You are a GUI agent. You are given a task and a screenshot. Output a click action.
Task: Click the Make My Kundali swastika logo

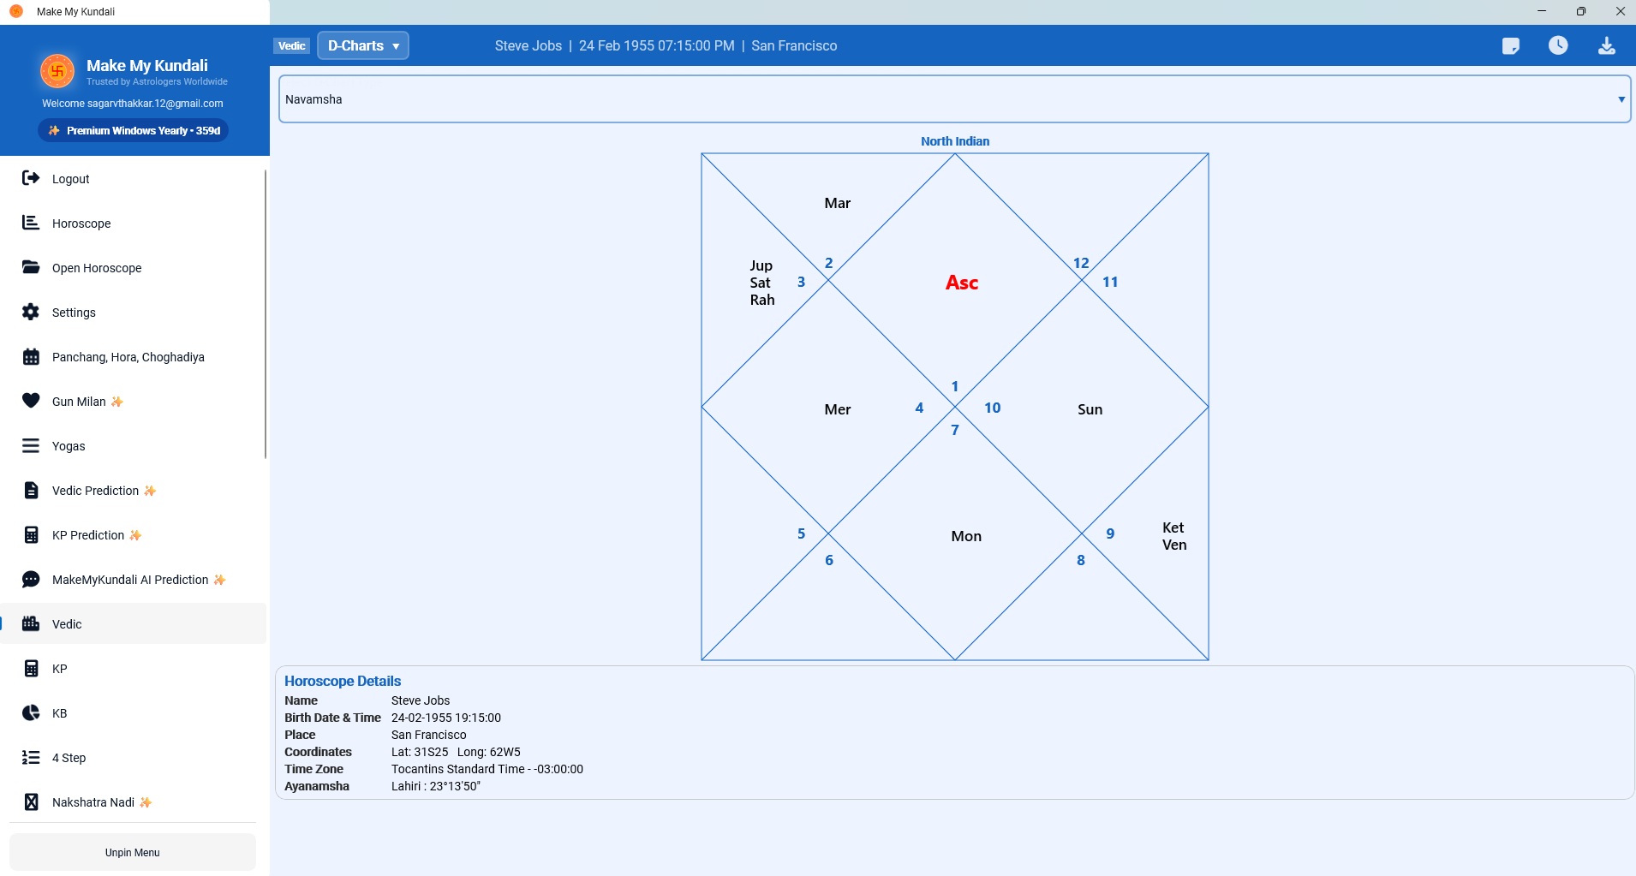point(57,71)
